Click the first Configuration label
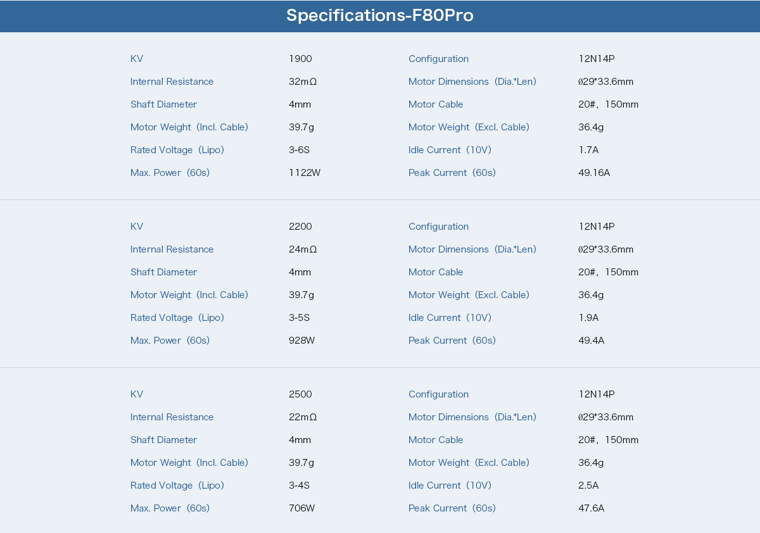 click(438, 59)
